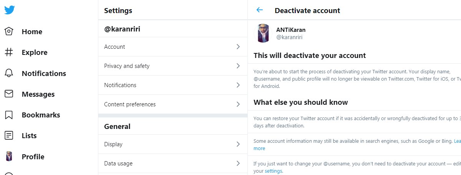Open the Notifications settings row
Image resolution: width=461 pixels, height=175 pixels.
(x=173, y=85)
